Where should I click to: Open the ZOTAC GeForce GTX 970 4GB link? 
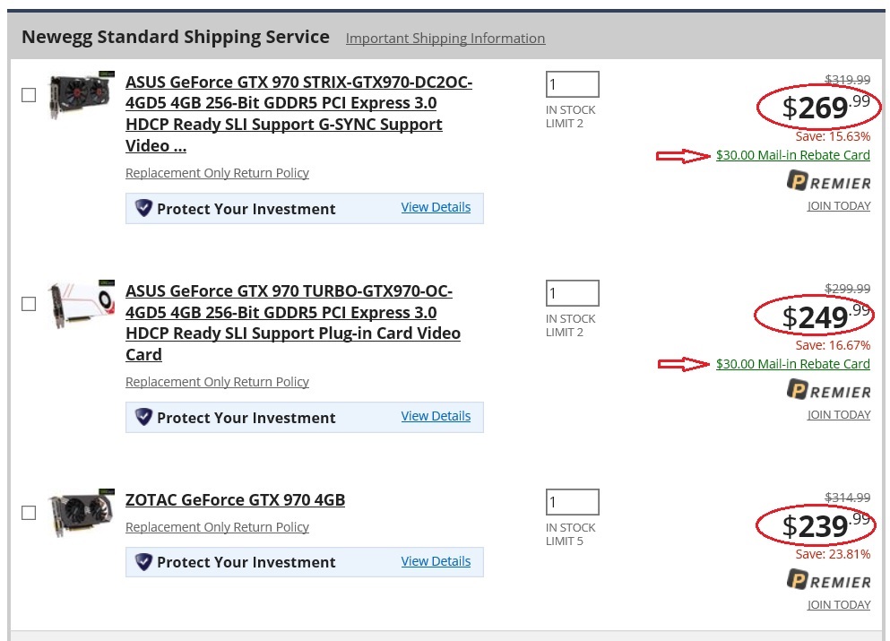pos(235,499)
